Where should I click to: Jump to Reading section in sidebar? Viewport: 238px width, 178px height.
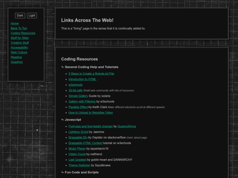pos(16,58)
